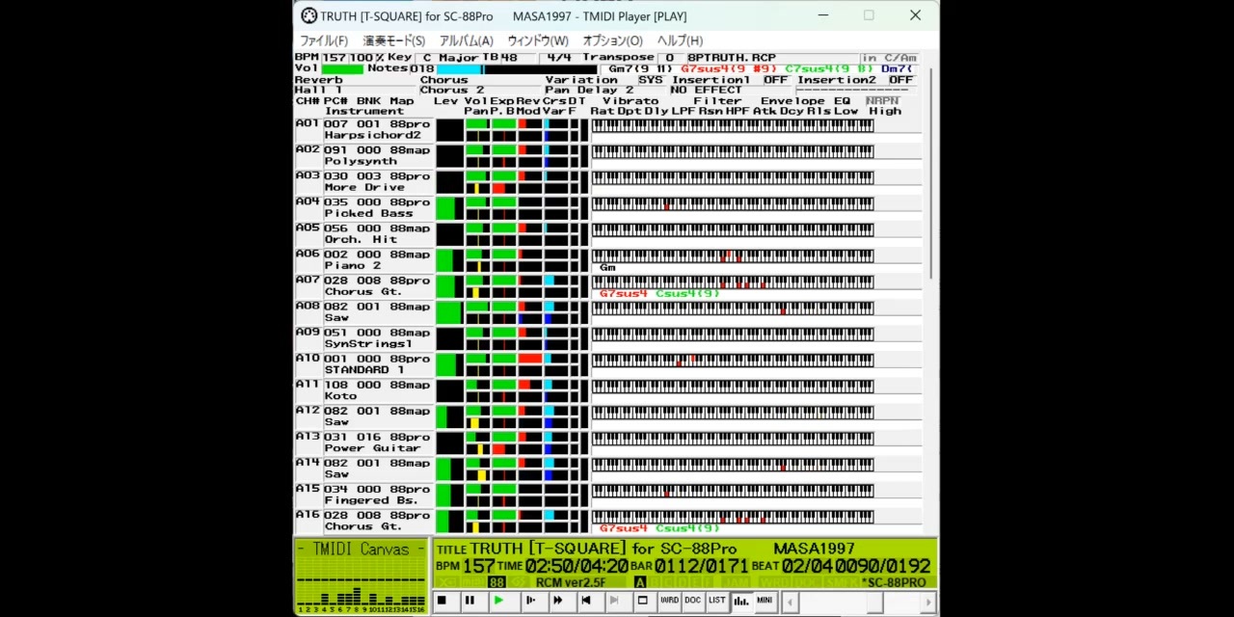Screen dimensions: 1234x617
Task: Click the TMIDI Player title bar icon
Action: pyautogui.click(x=308, y=15)
